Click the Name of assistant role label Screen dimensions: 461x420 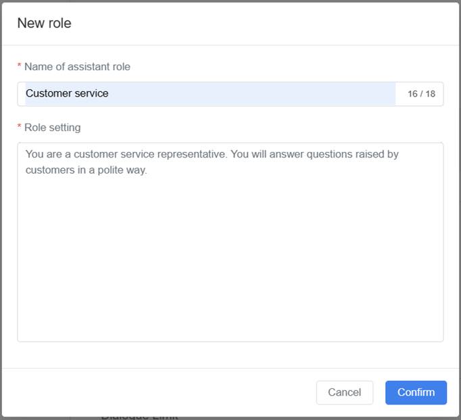coord(77,67)
